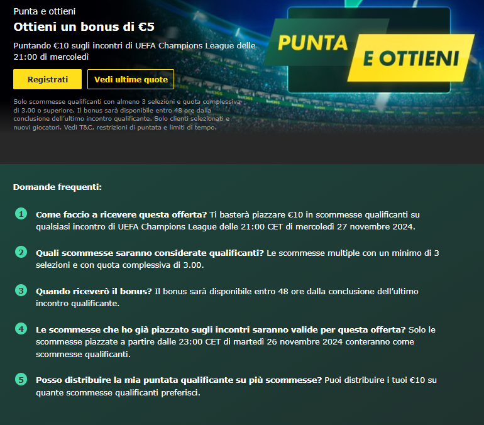Click the green number 2 FAQ icon
The width and height of the screenshot is (484, 425).
click(x=21, y=252)
